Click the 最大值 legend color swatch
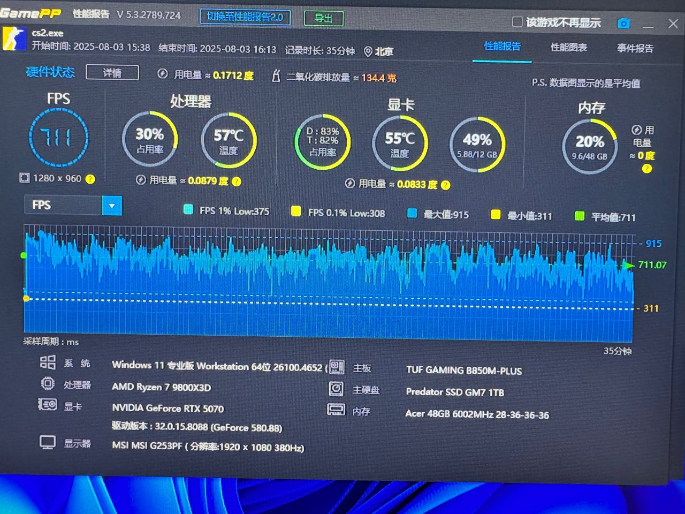The image size is (685, 514). 412,213
